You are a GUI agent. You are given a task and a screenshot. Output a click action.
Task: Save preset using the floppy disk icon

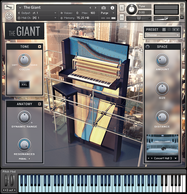point(164,30)
